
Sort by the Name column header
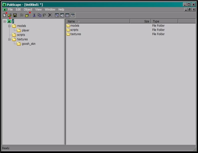(x=98, y=21)
